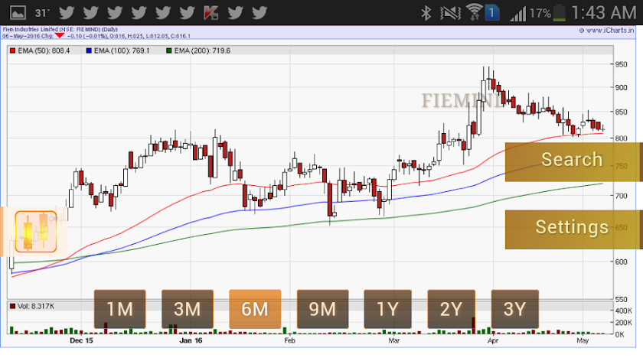This screenshot has height=361, width=643.
Task: Click the EMA (100): 769.1 label
Action: pyautogui.click(x=122, y=50)
